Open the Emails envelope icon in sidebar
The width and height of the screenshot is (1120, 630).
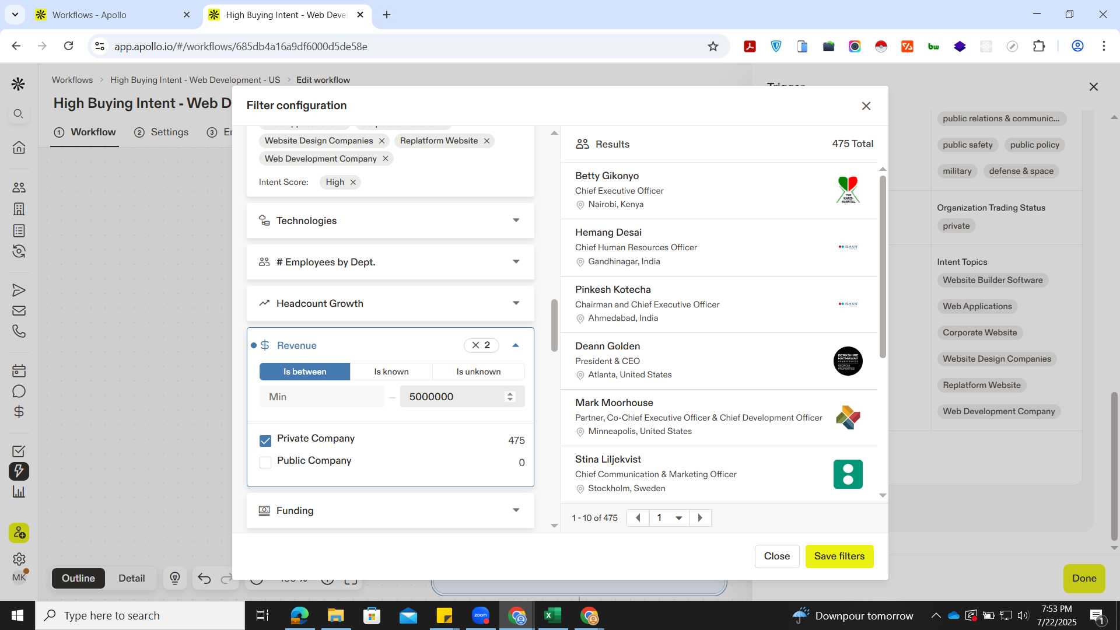tap(19, 311)
